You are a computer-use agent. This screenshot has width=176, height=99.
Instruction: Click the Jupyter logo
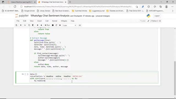pyautogui.click(x=22, y=16)
